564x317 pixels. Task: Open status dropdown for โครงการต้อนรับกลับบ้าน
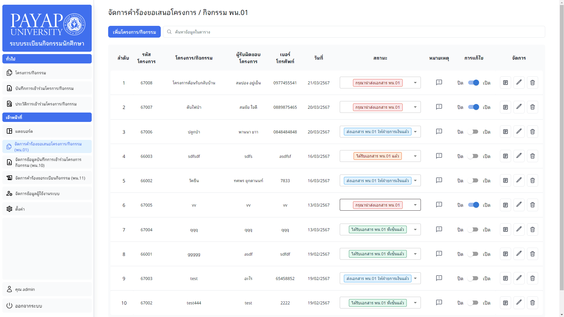coord(380,83)
